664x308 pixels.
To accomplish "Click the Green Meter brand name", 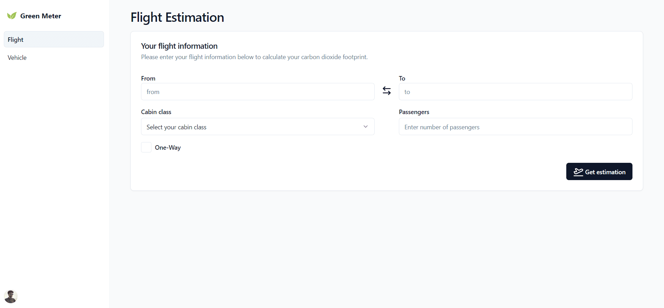I will (x=41, y=16).
